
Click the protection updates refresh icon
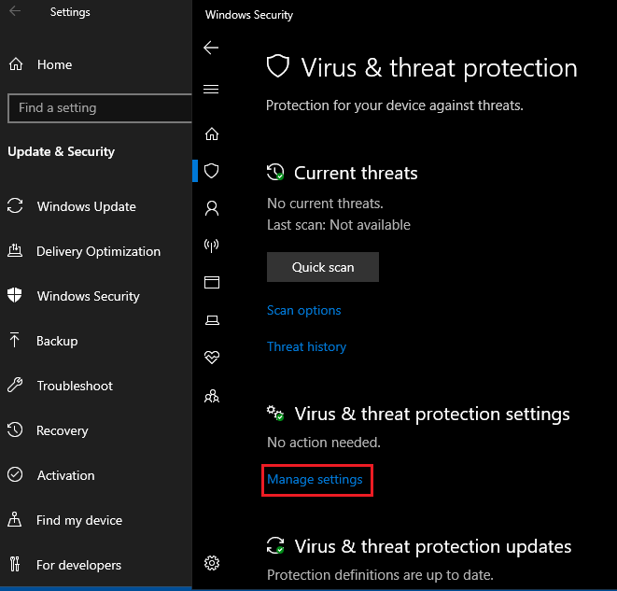tap(275, 546)
